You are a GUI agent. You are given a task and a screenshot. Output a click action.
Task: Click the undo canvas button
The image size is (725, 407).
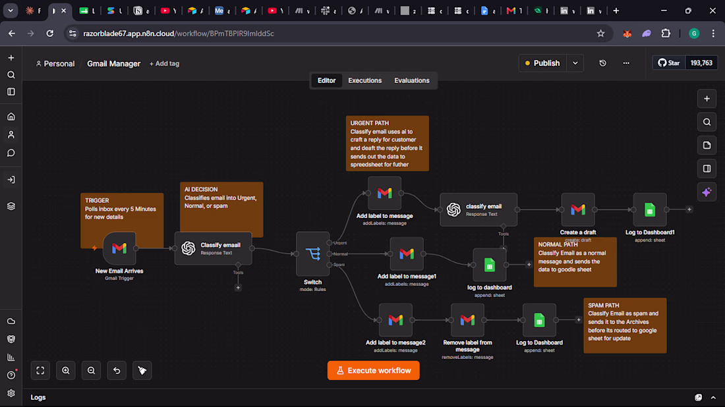117,371
